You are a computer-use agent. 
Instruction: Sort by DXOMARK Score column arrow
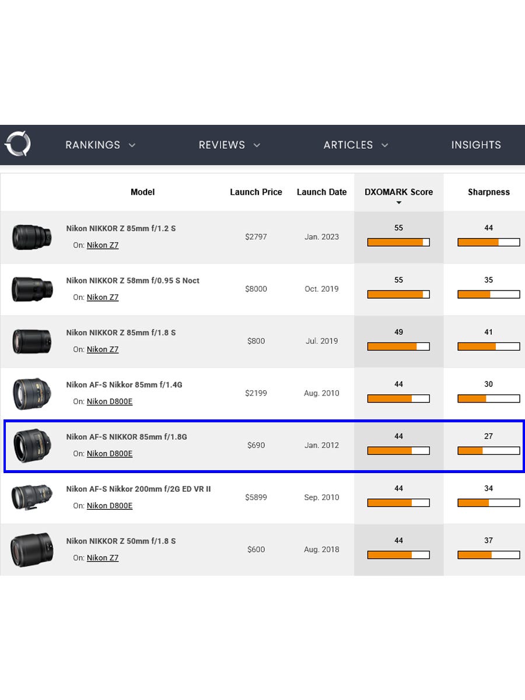coord(399,203)
